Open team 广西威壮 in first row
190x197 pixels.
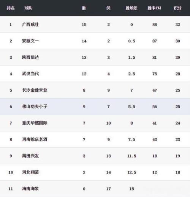click(30, 25)
